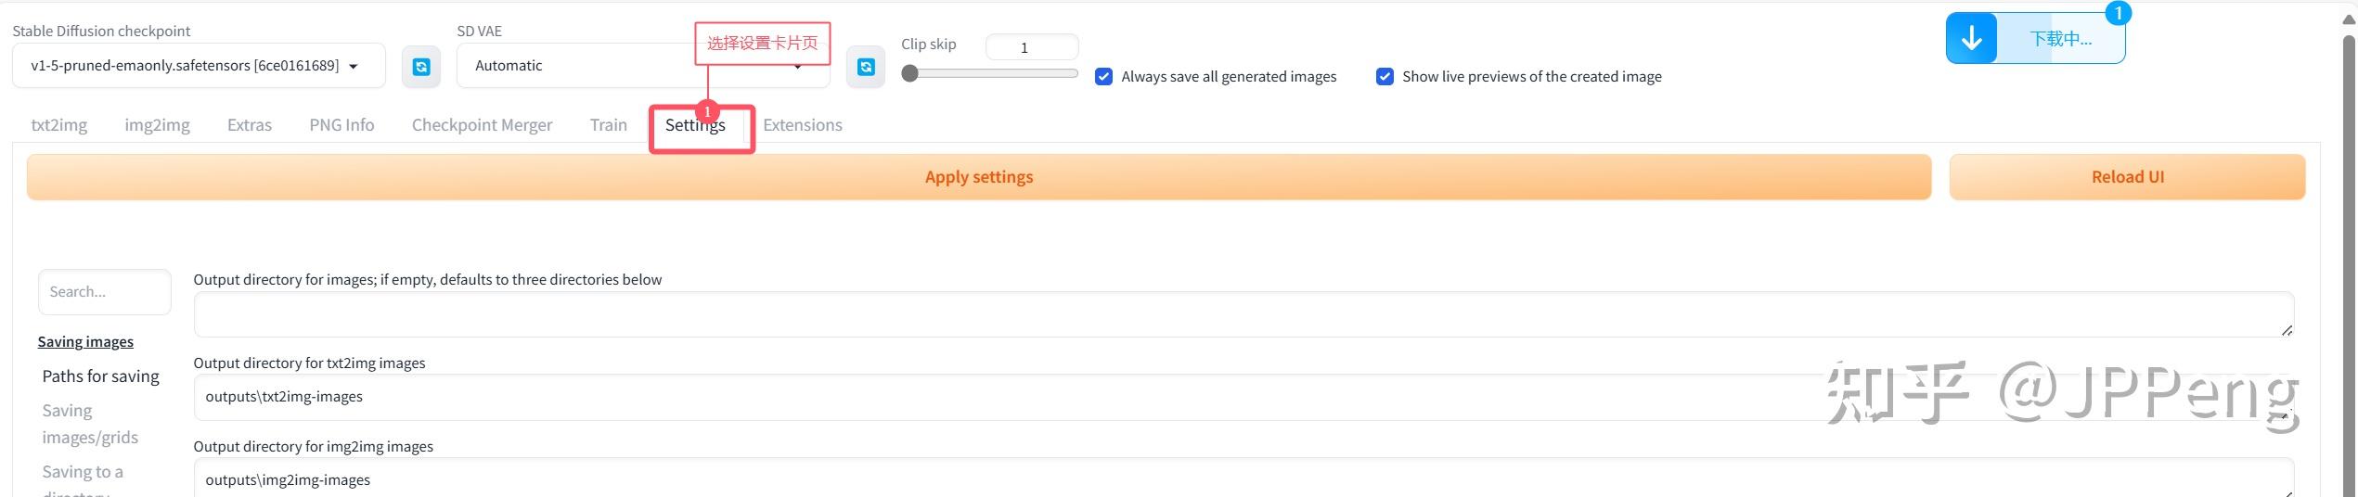Screen dimensions: 2358x497
Task: Click the Clip skip slider handle
Action: pos(910,73)
